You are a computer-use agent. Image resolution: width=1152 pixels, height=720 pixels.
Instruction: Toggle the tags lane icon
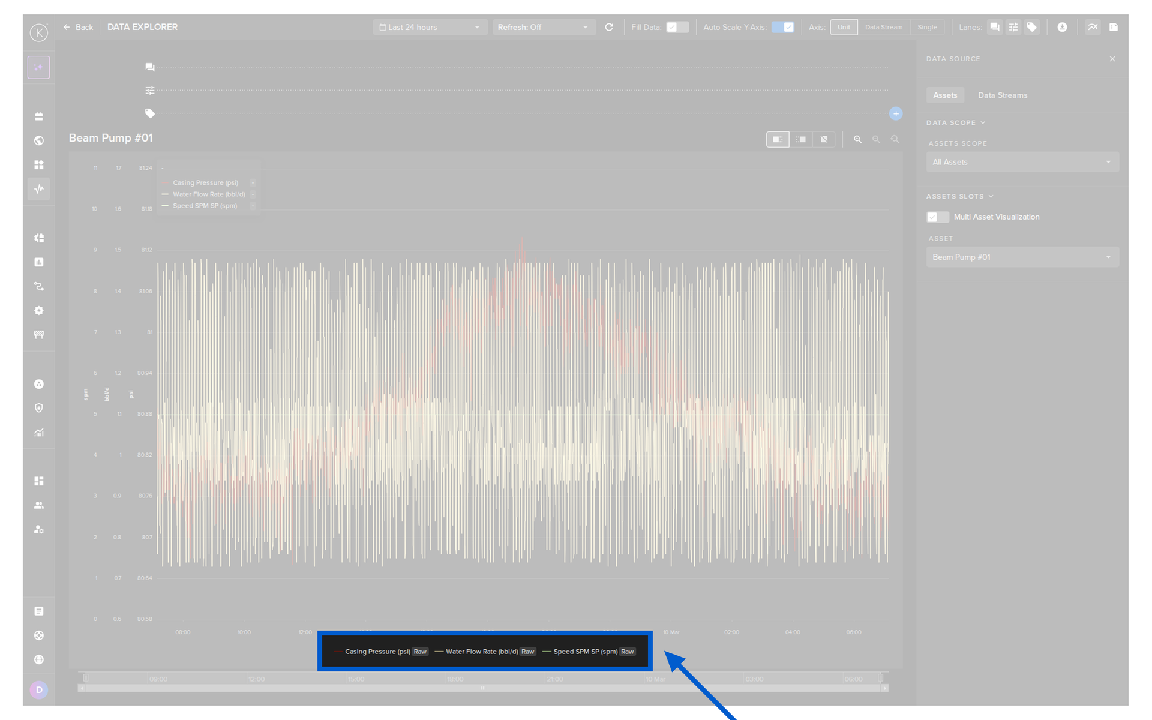[1031, 27]
